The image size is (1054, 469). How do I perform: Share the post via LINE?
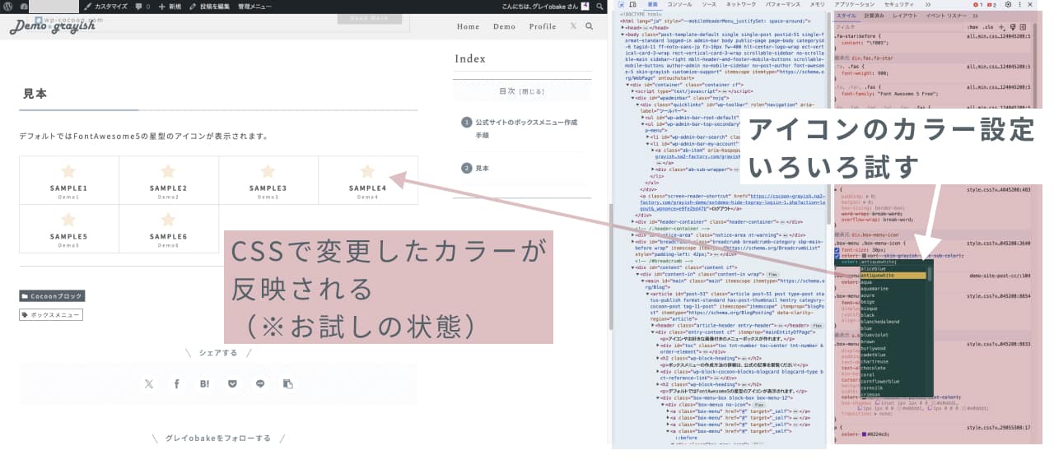pyautogui.click(x=260, y=383)
